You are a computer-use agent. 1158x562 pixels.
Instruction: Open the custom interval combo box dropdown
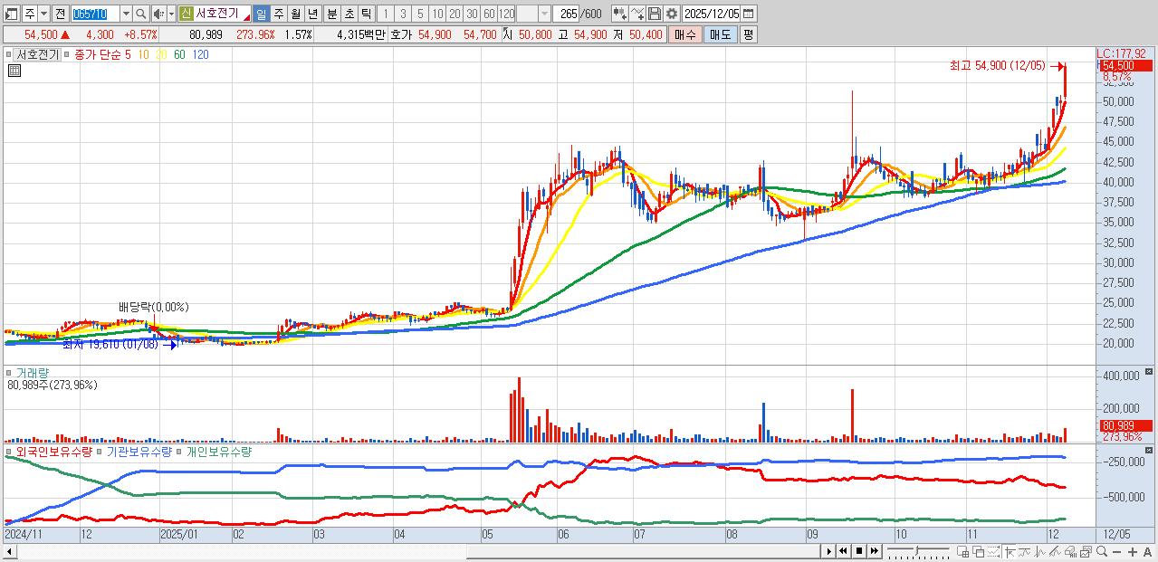click(x=544, y=14)
